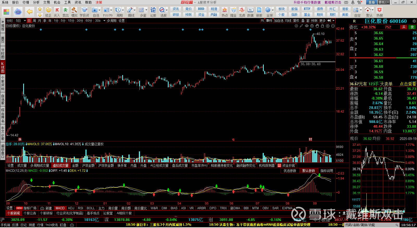Toggle 预测 forecast overlay on chart bar

point(314,21)
